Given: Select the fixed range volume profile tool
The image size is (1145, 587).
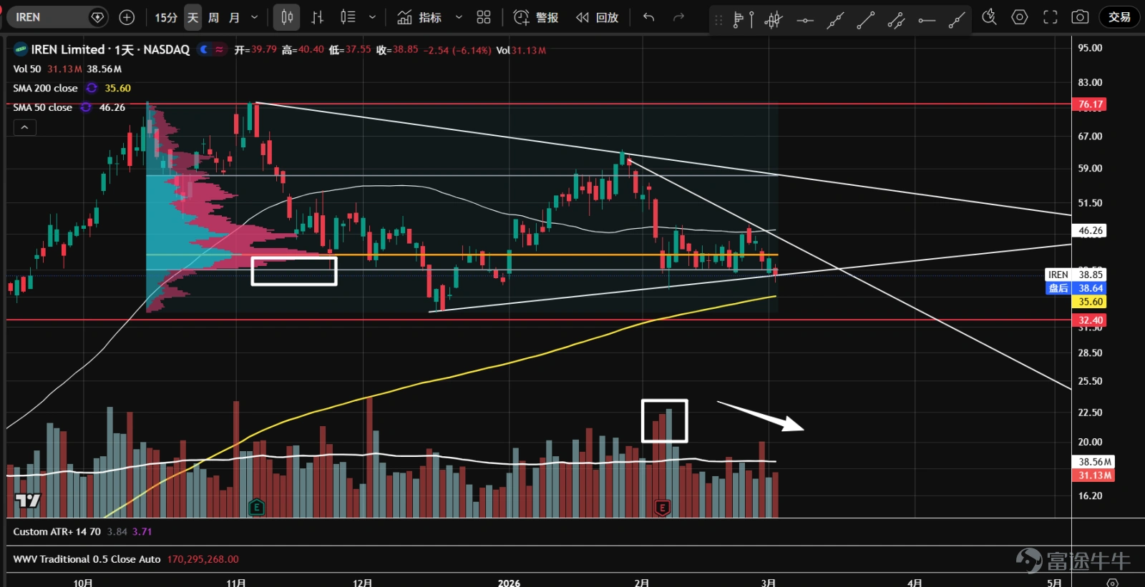Looking at the screenshot, I should click(x=744, y=20).
